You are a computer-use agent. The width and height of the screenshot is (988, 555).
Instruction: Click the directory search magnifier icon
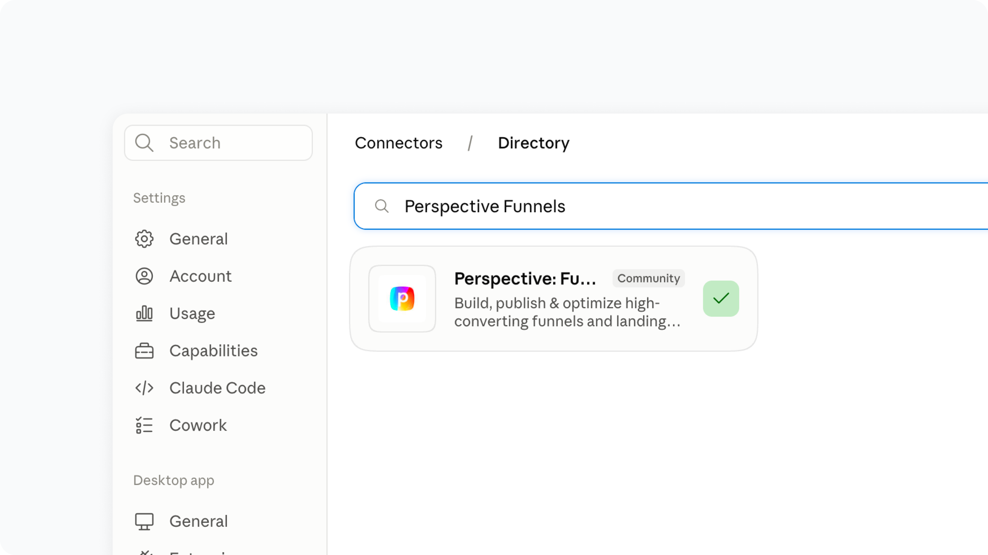pyautogui.click(x=382, y=206)
